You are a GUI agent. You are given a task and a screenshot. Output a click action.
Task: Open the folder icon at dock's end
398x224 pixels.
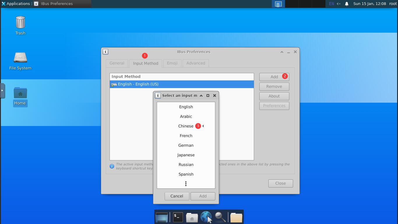236,217
